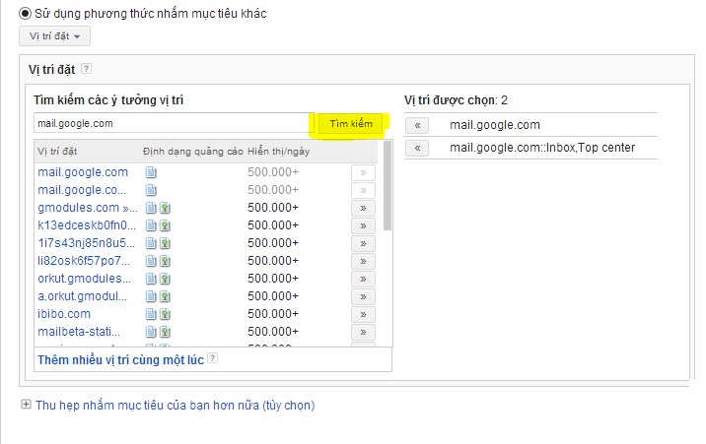Click the selected placement text 'mail.google.com::Inbox,Top center'
The image size is (706, 444).
coord(542,148)
